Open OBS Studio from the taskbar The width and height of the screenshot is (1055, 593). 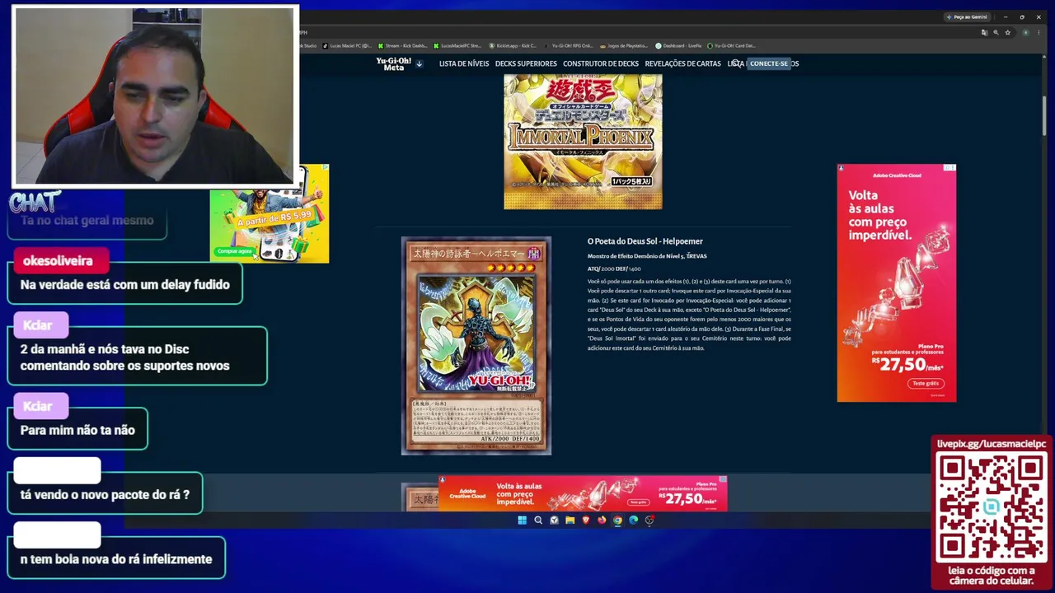[x=649, y=520]
